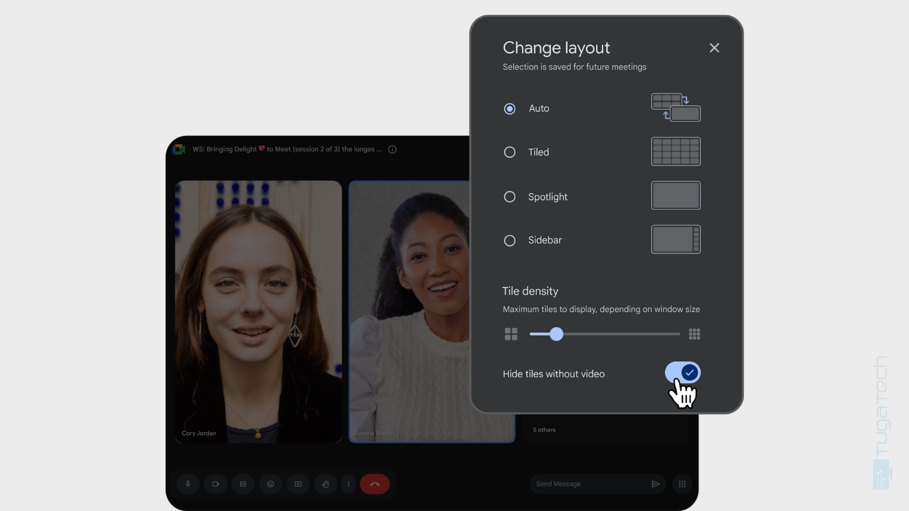Select the Tiled layout radio button
Viewport: 909px width, 511px height.
509,152
